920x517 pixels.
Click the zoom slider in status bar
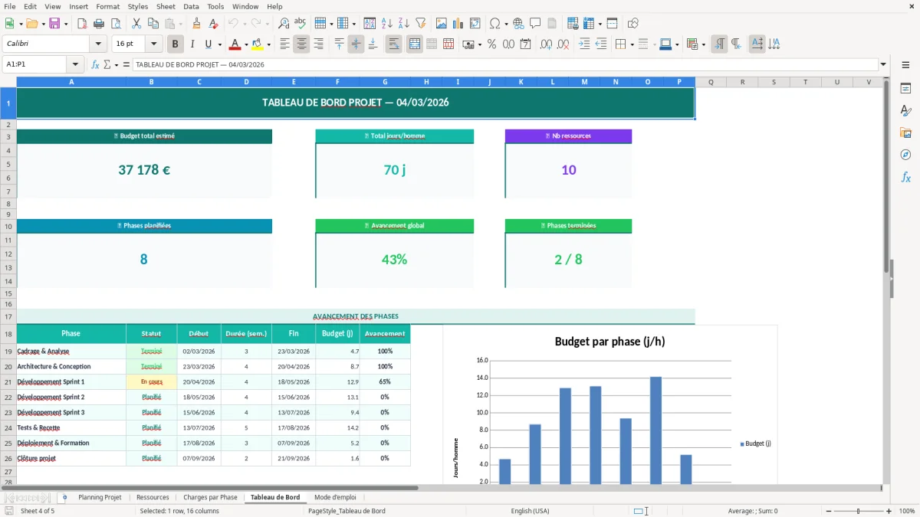pos(858,511)
